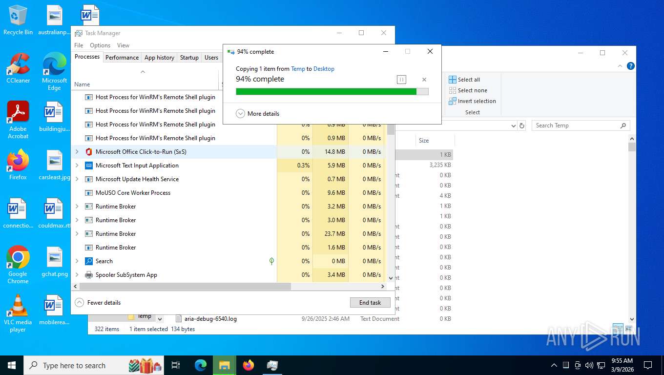Click the Task Manager taskbar icon
Screen dimensions: 664x375
272,365
